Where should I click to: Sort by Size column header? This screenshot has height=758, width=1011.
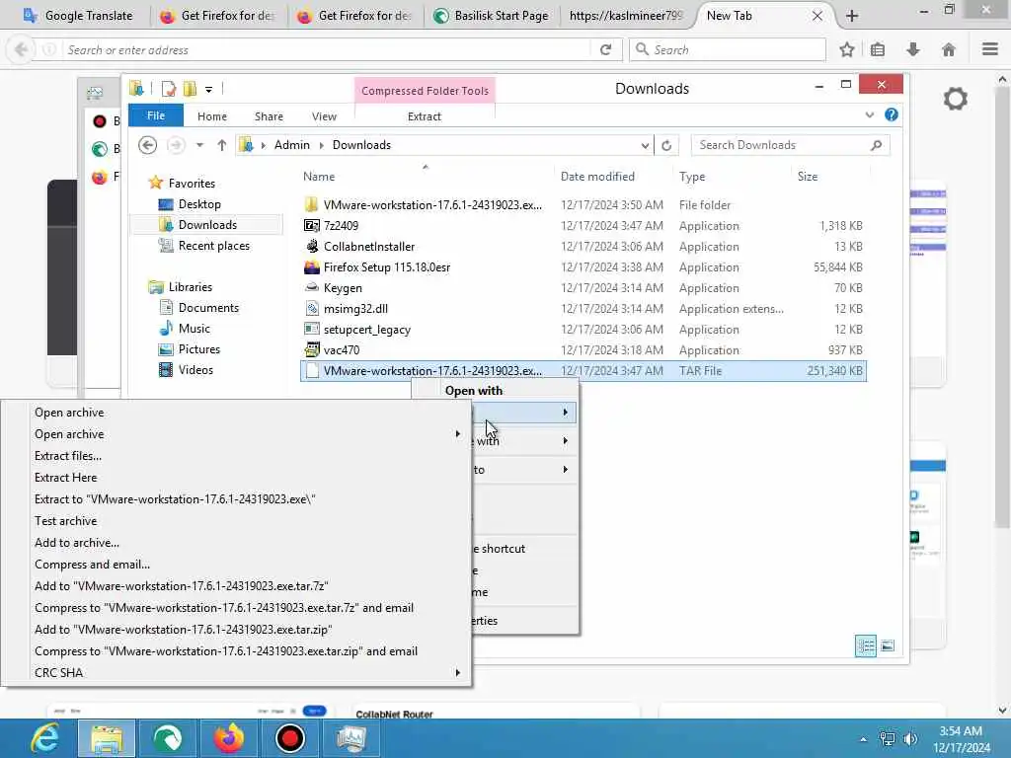click(808, 177)
